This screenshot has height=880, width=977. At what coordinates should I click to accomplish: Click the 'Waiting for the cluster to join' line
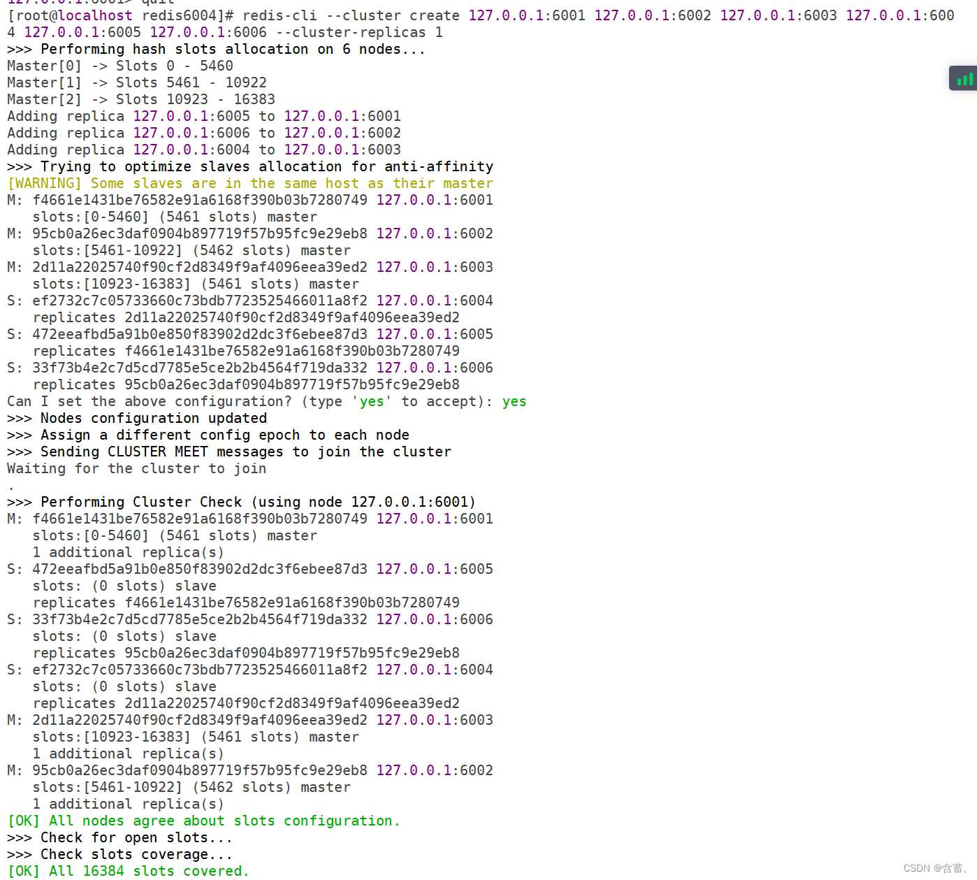[x=137, y=468]
